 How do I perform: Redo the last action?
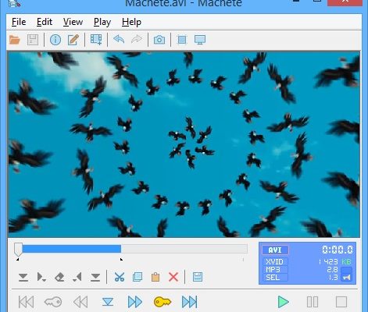point(137,40)
